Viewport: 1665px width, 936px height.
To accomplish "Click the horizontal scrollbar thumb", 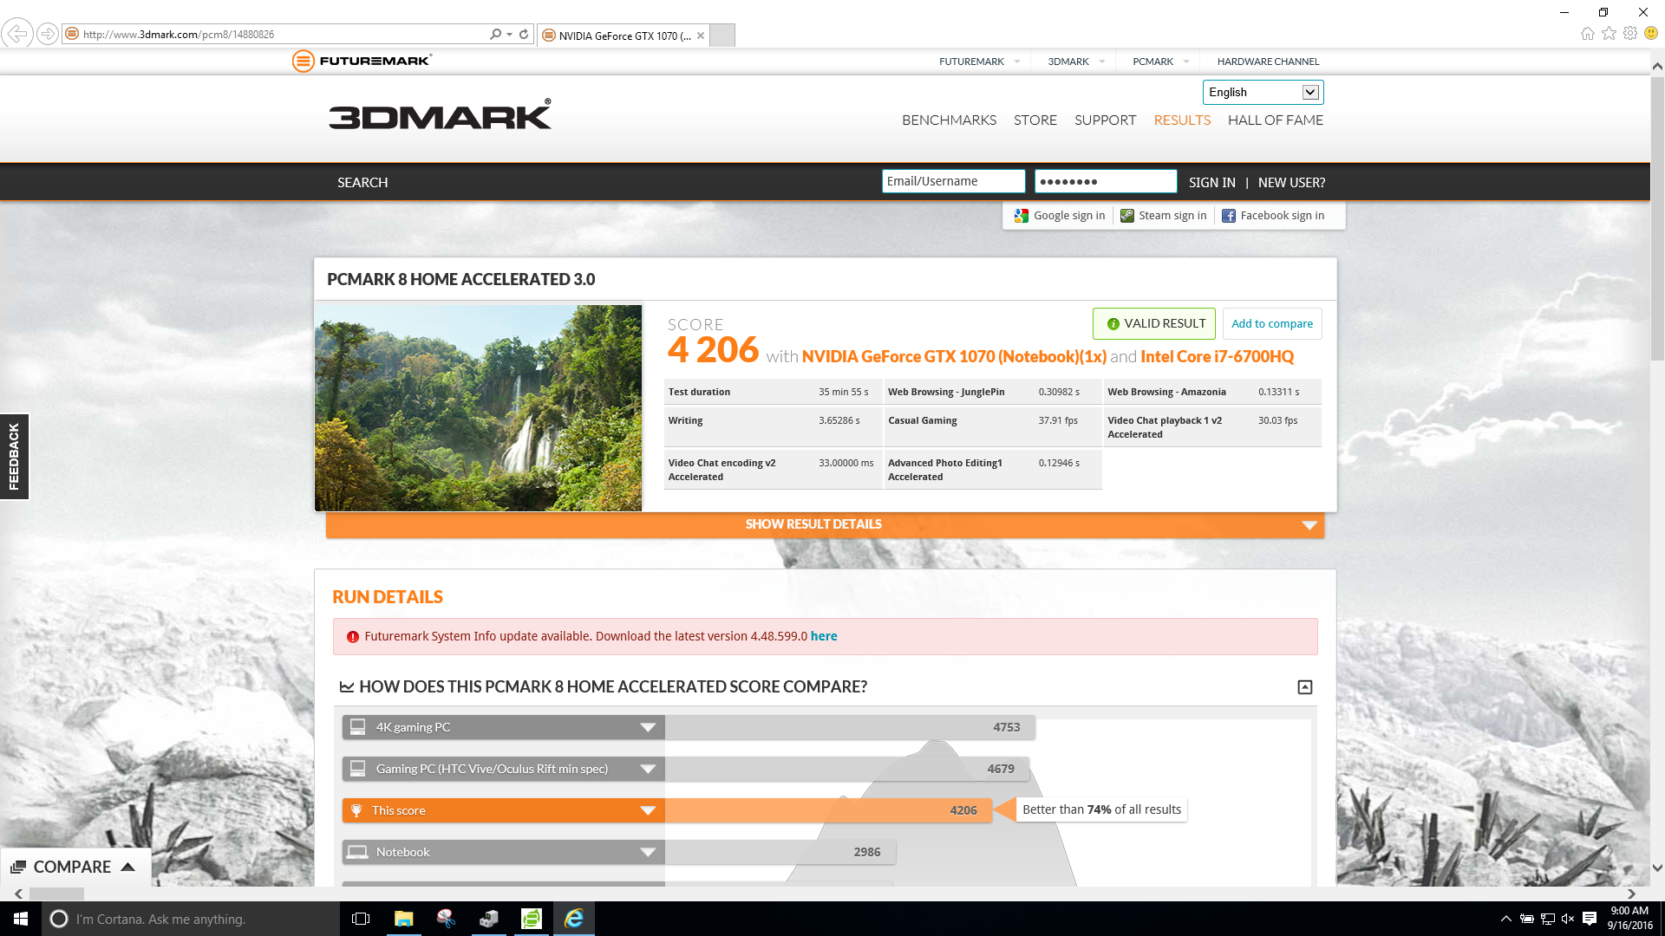I will (x=57, y=894).
